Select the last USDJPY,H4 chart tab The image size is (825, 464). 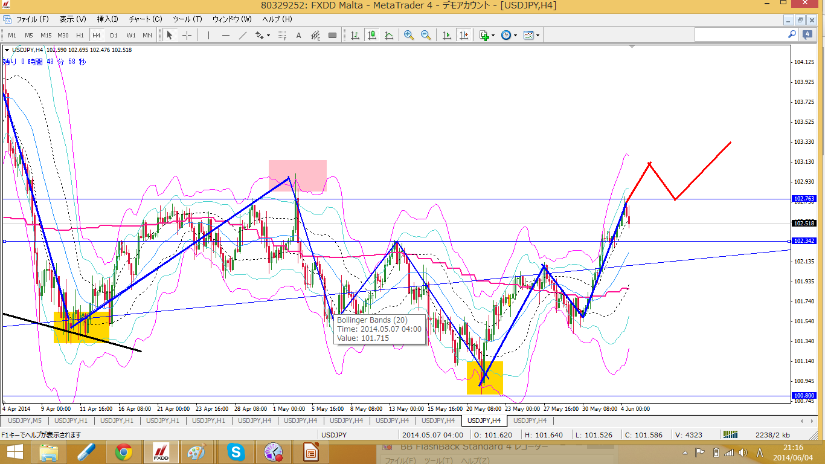(x=530, y=420)
